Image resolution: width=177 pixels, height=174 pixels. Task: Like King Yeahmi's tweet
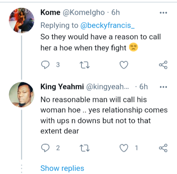tap(124, 148)
